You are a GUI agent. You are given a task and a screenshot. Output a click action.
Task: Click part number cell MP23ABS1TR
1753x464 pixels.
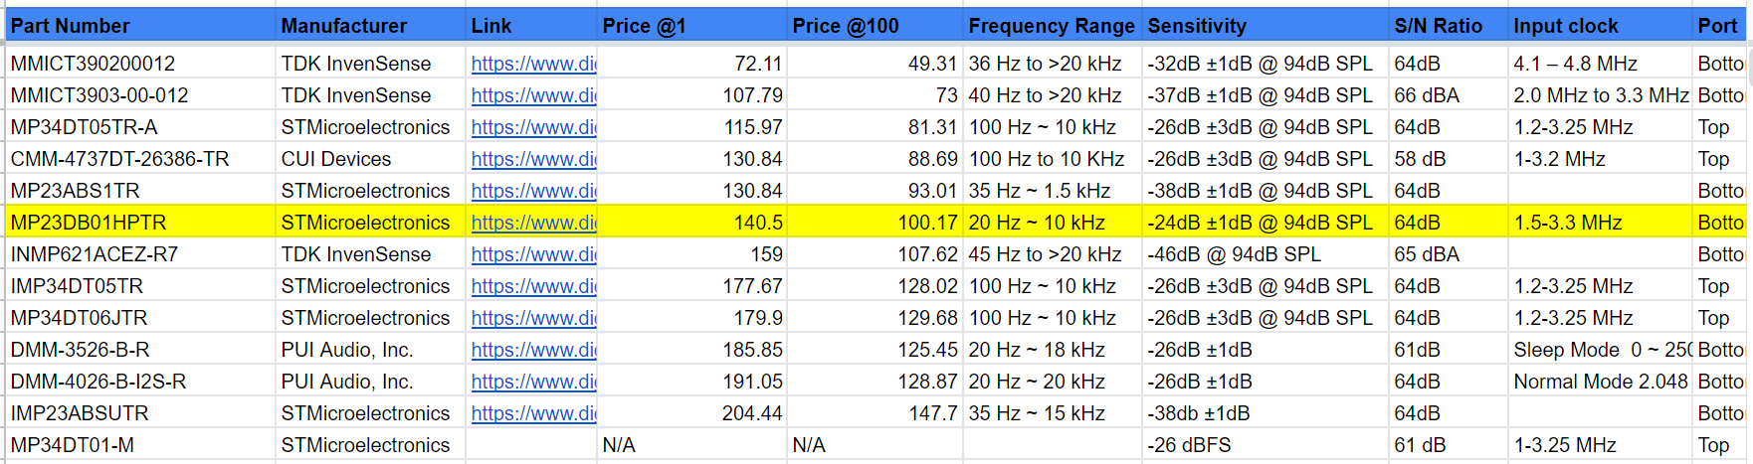[140, 191]
